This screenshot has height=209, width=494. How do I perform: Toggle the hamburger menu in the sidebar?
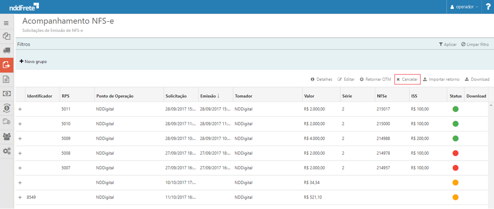tap(6, 23)
